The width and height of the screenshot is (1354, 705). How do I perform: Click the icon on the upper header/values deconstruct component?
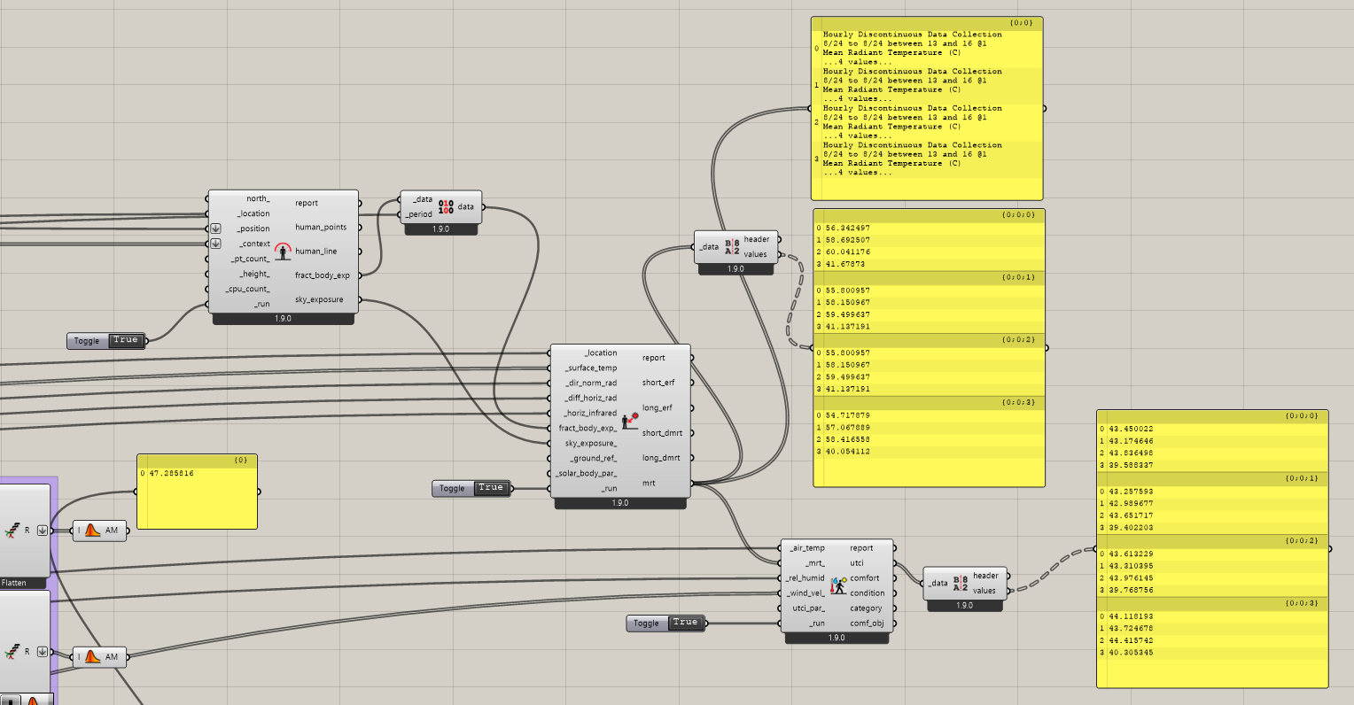point(732,247)
